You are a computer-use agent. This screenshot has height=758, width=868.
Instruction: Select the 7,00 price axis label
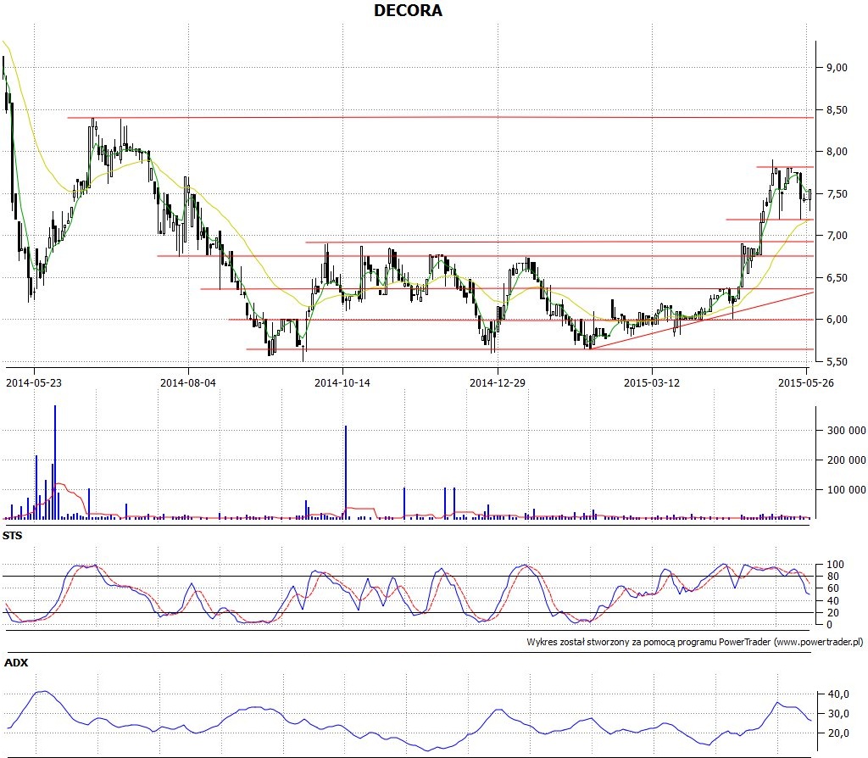coord(837,236)
